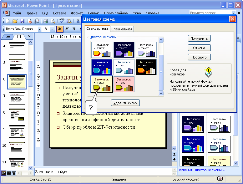This screenshot has height=184, width=243.
Task: Send as email attachment using the paperclip icon
Action: point(37,21)
